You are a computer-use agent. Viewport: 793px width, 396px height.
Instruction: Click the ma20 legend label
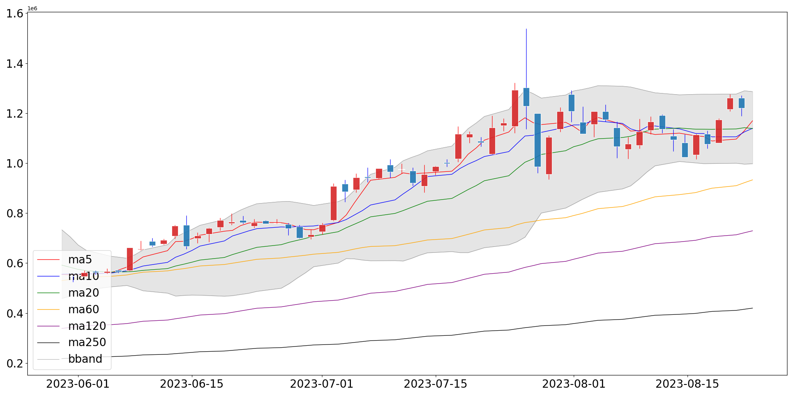coord(84,293)
